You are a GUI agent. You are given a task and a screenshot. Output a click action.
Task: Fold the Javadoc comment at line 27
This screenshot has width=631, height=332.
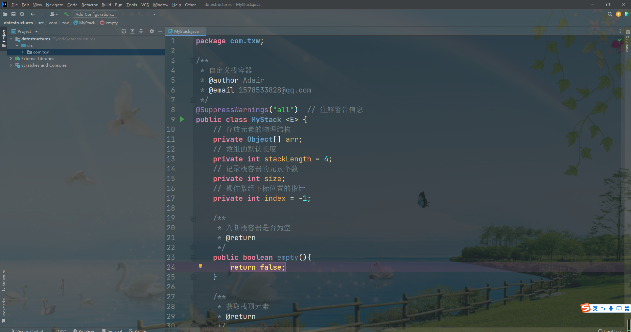[x=193, y=297]
